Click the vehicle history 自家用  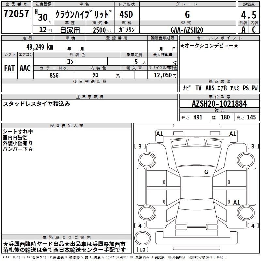(x=70, y=30)
